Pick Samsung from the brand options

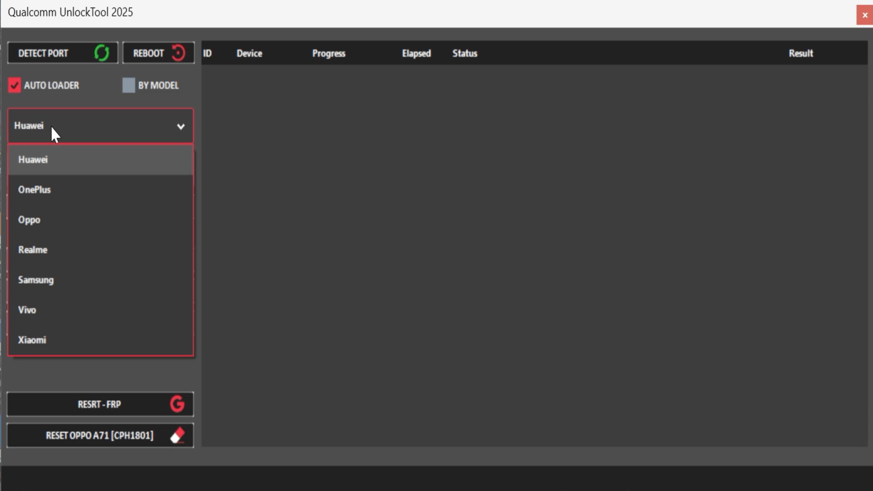(x=101, y=280)
